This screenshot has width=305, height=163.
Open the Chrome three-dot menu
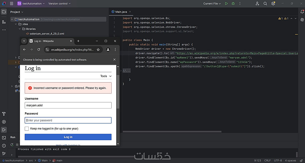point(115,50)
